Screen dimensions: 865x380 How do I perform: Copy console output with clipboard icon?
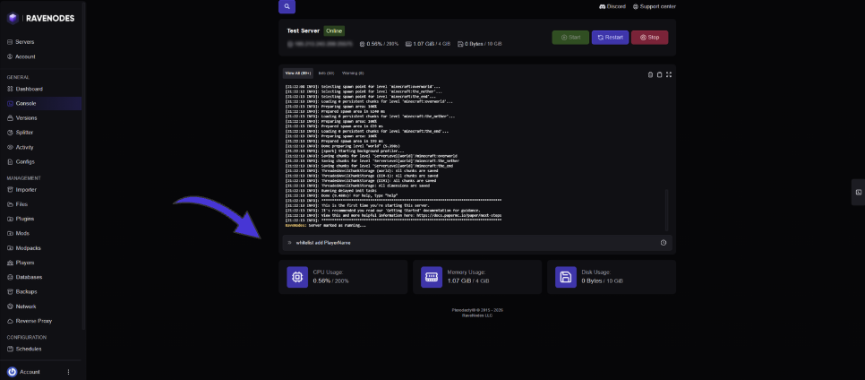click(x=659, y=74)
